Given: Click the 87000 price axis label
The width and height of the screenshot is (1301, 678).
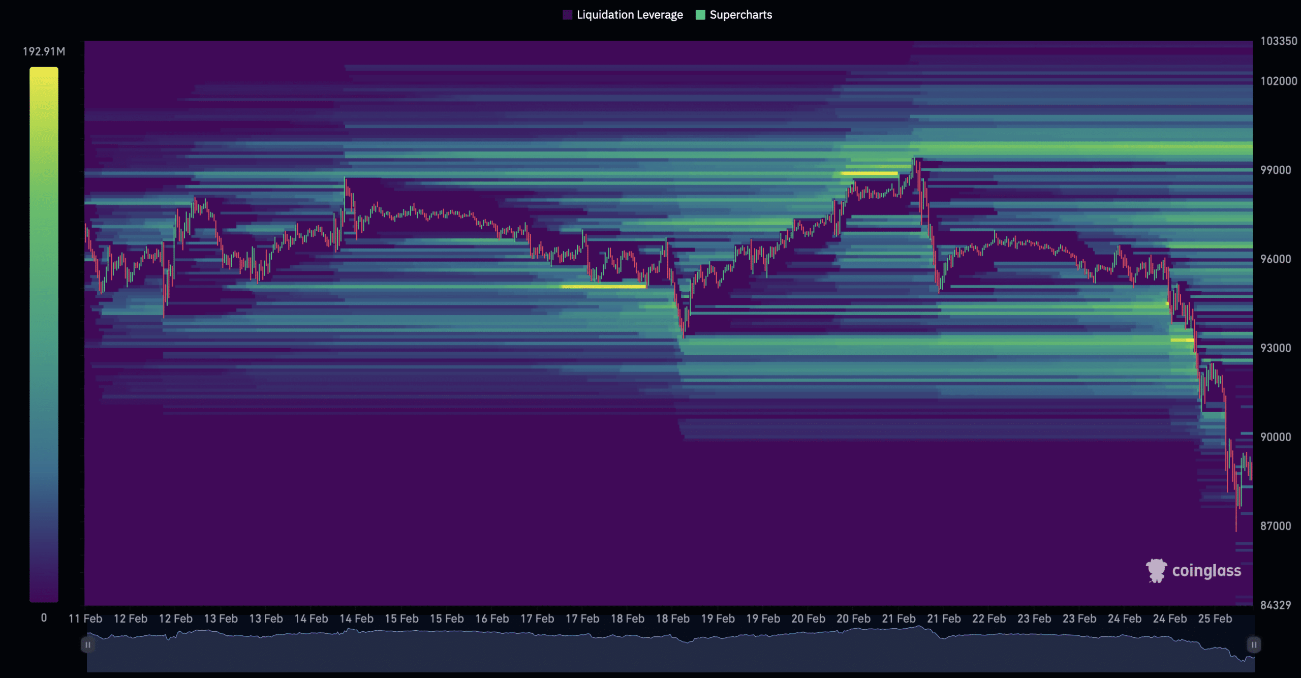Looking at the screenshot, I should pyautogui.click(x=1276, y=526).
